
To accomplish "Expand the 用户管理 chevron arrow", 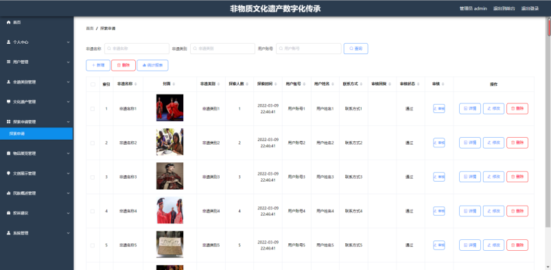I will tap(68, 62).
